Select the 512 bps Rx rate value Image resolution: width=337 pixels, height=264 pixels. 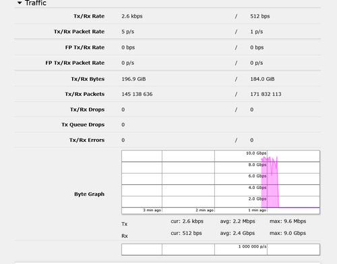coord(260,16)
